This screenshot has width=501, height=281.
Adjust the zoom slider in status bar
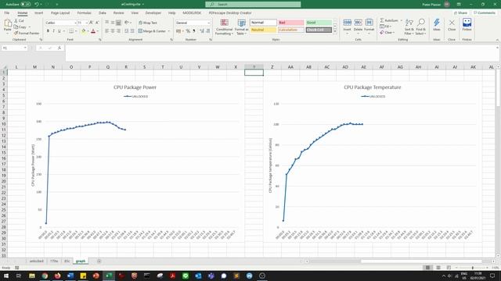472,268
